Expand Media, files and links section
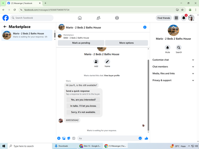This screenshot has width=199, height=149. (x=173, y=74)
